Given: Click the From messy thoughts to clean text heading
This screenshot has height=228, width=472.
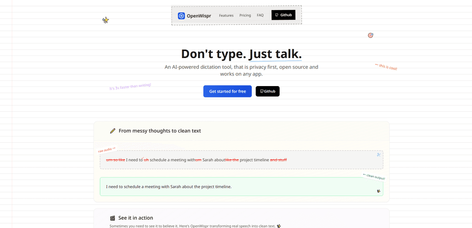Looking at the screenshot, I should click(160, 131).
